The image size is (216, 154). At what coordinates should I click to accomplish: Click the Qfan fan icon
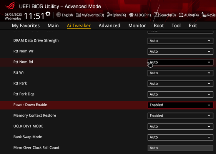coord(109,15)
